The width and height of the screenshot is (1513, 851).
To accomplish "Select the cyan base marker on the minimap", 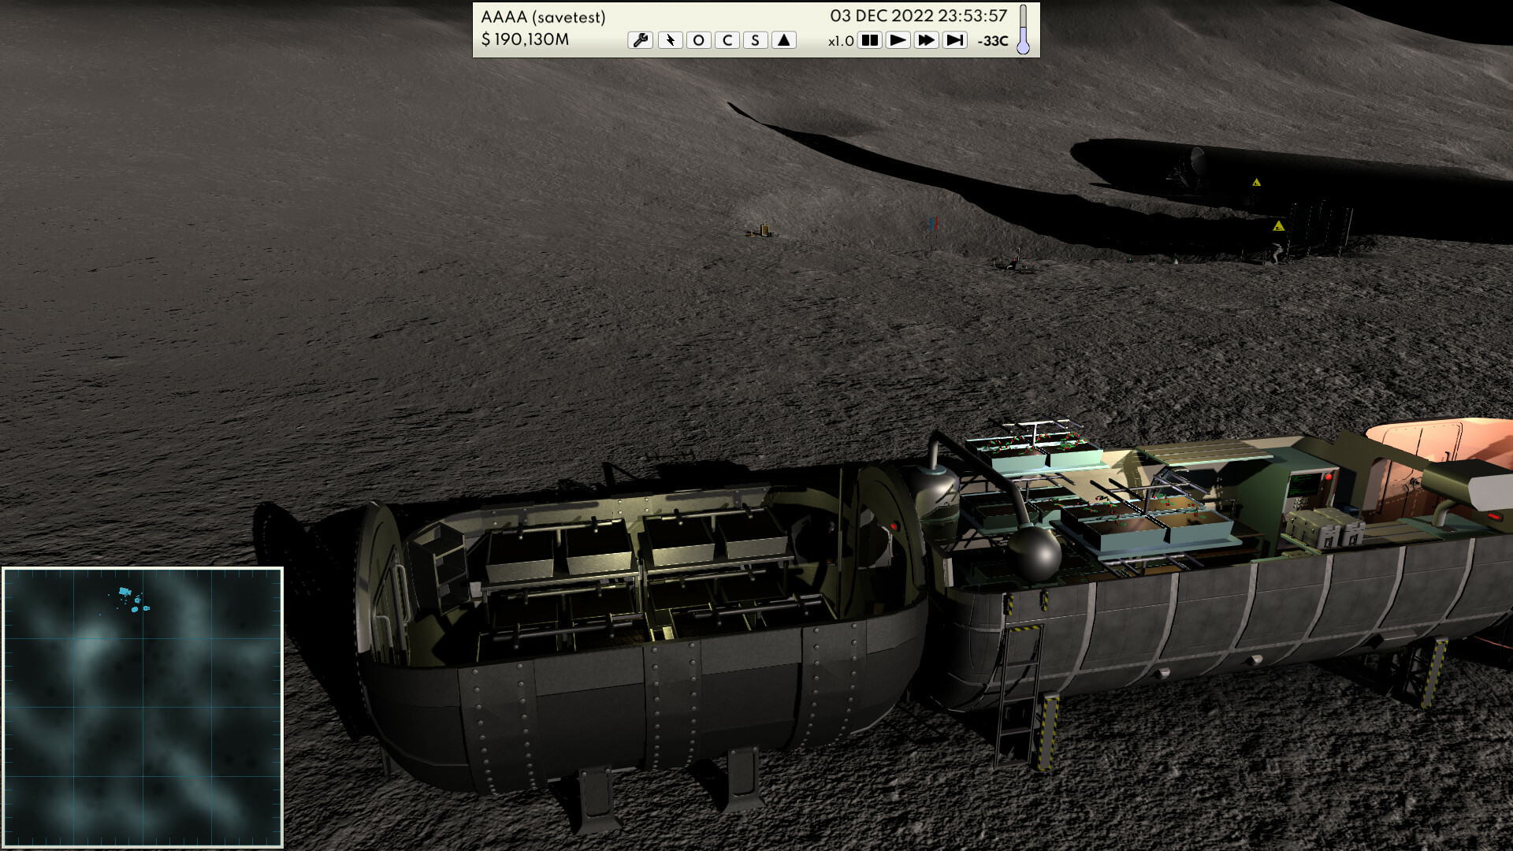I will pyautogui.click(x=125, y=591).
